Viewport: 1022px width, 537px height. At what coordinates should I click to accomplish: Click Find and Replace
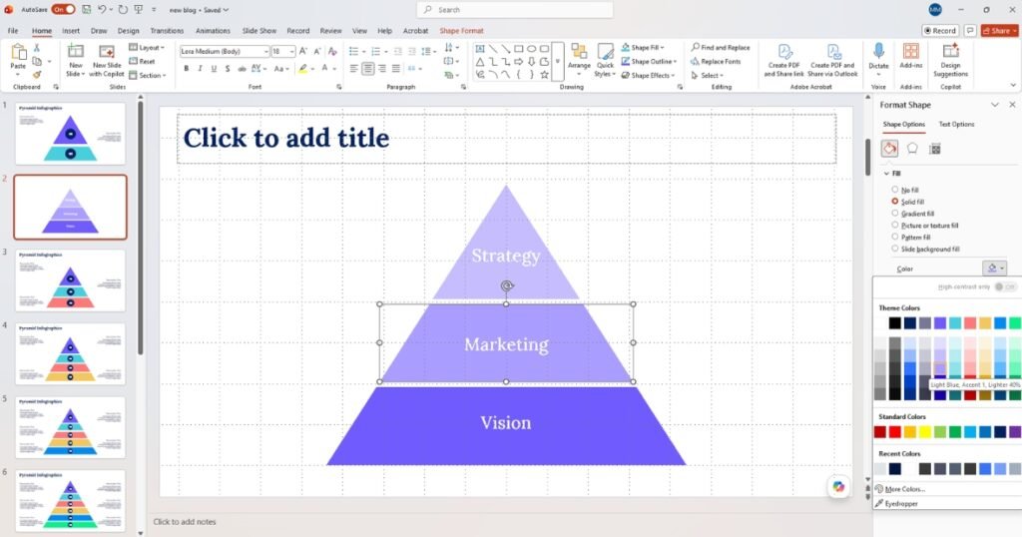pyautogui.click(x=721, y=48)
